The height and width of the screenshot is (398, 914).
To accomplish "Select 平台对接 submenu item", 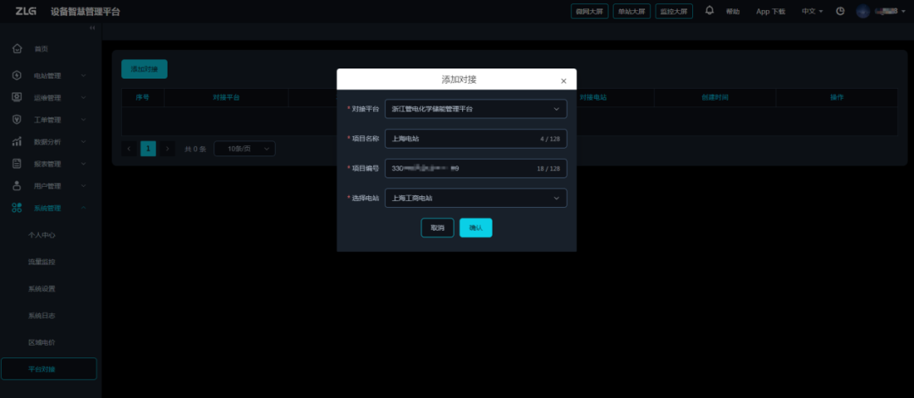I will point(49,369).
